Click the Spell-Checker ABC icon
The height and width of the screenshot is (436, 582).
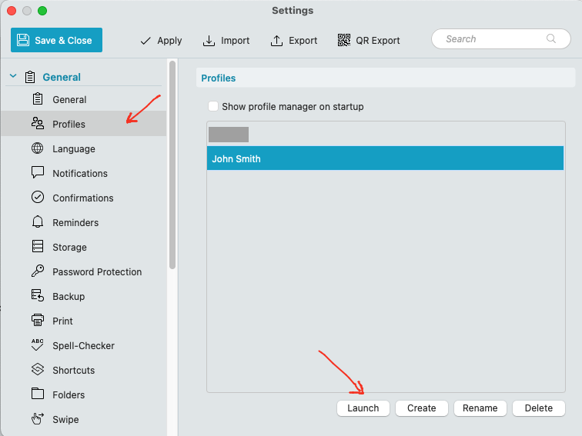pyautogui.click(x=38, y=344)
